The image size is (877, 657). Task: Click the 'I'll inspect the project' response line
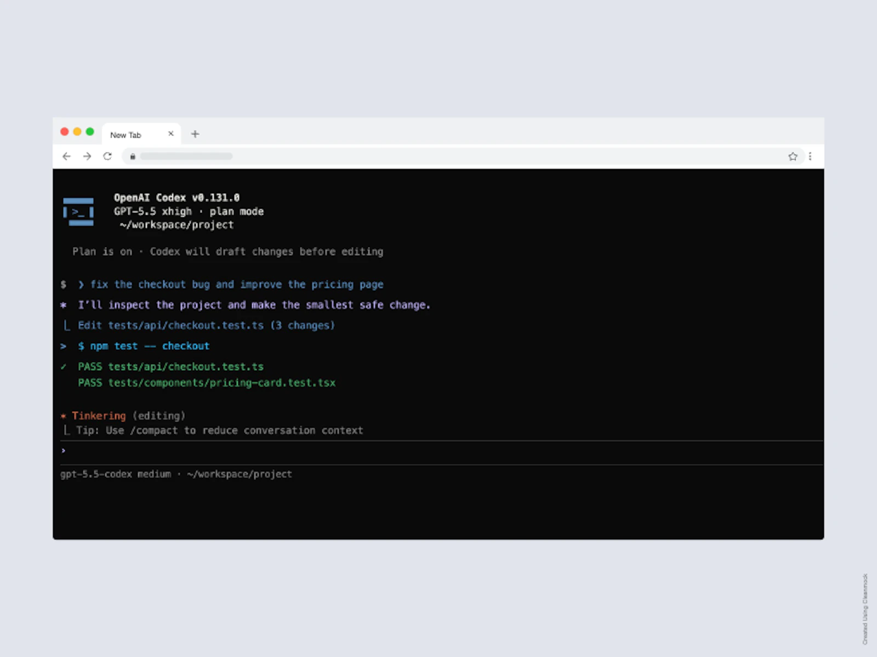point(254,305)
